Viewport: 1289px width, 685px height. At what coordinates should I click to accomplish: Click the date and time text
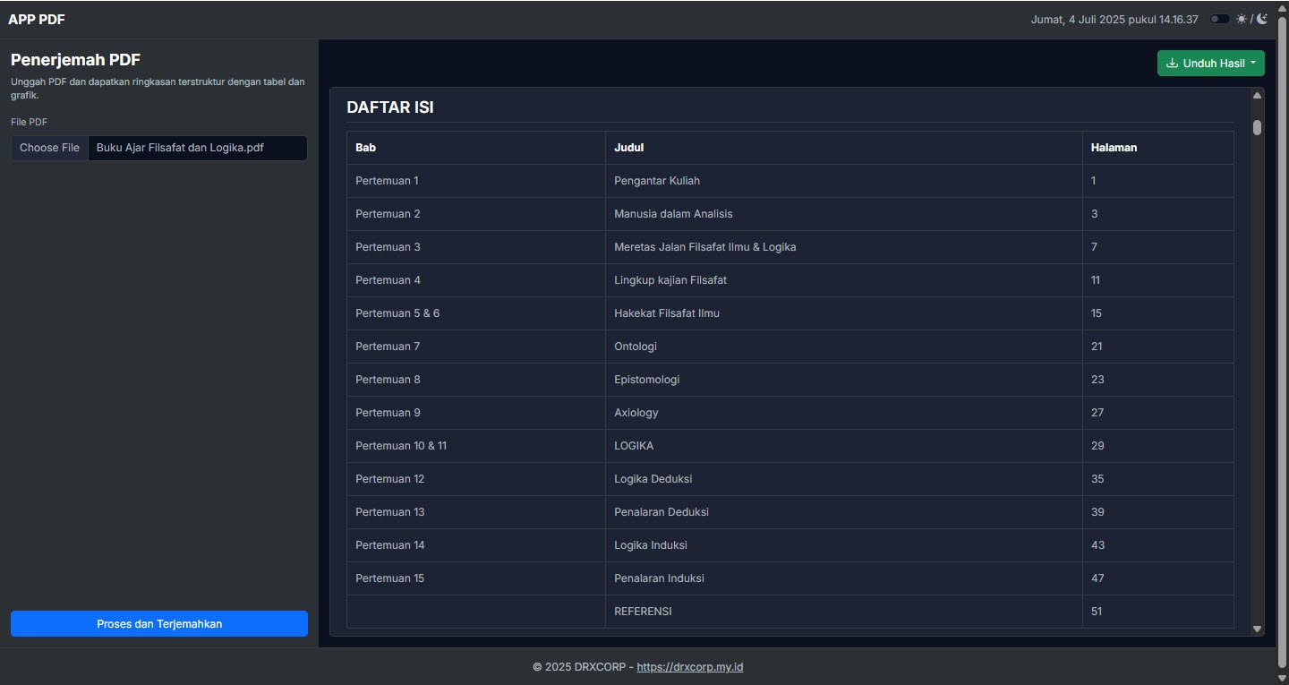tap(1114, 20)
